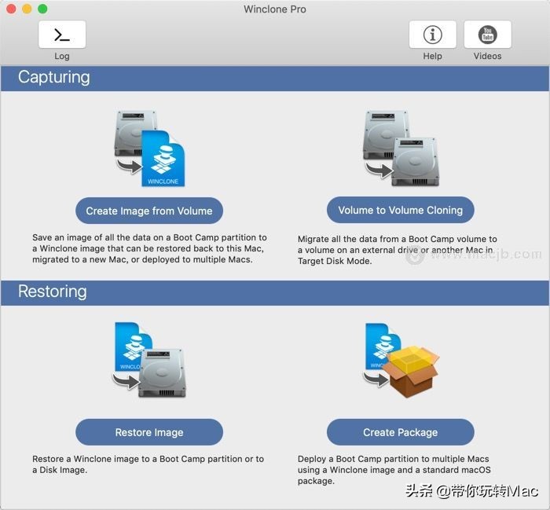Click the Help label in toolbar

click(432, 56)
